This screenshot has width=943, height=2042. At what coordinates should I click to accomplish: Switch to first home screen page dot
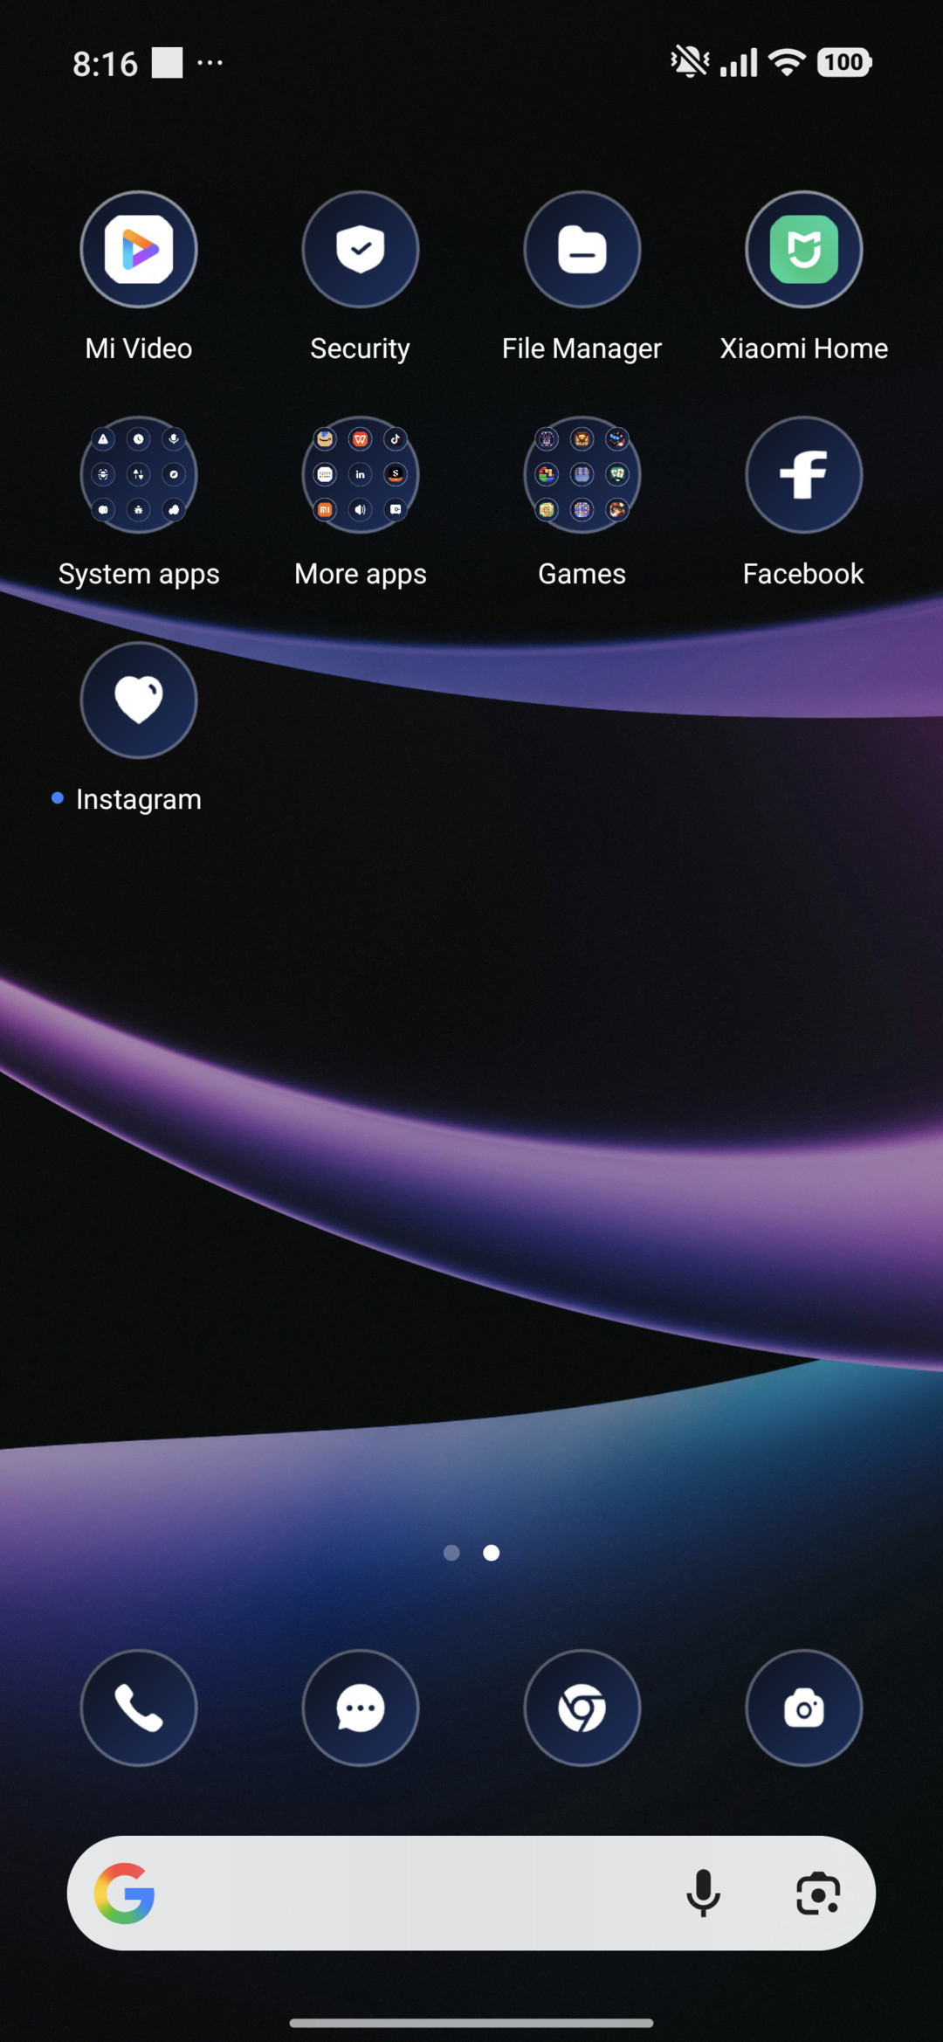coord(451,1553)
